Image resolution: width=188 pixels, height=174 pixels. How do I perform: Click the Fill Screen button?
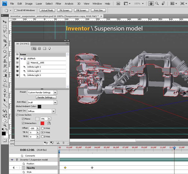[81, 10]
